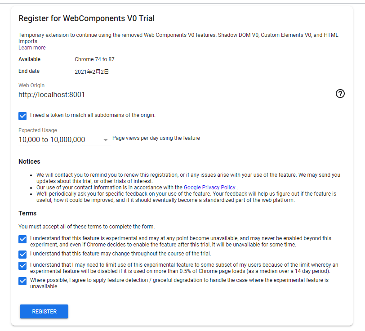
Task: Click inside the Expected Usage combo box
Action: (x=63, y=140)
